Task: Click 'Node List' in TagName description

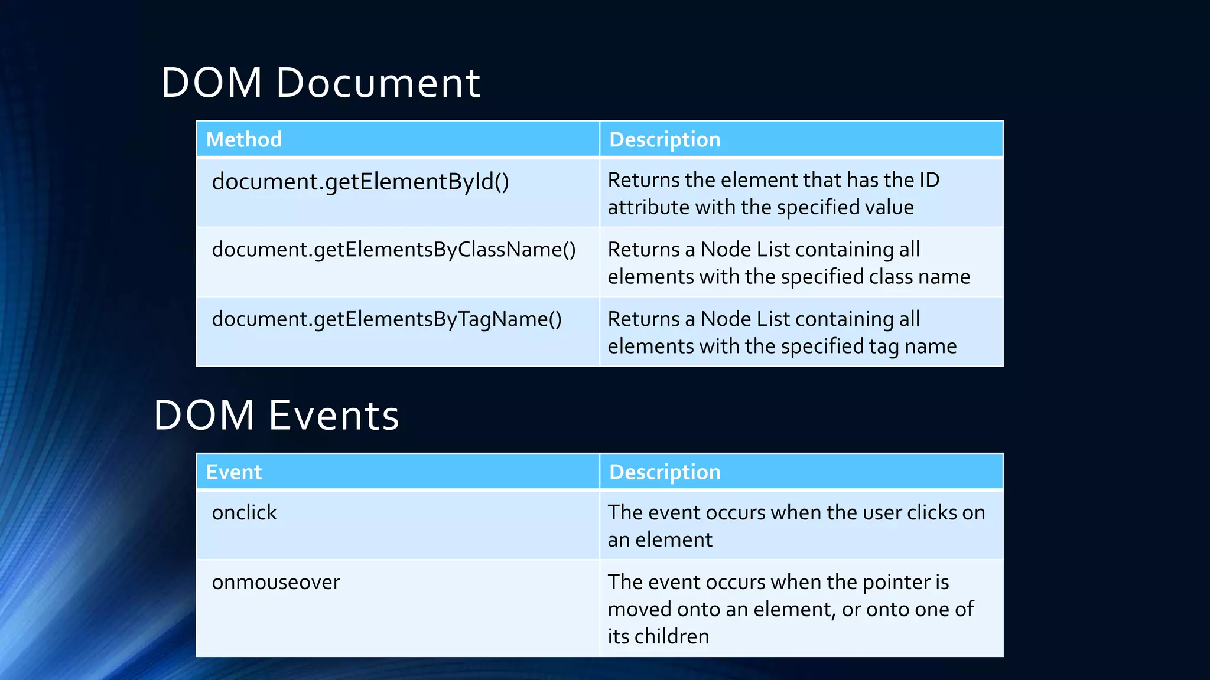Action: (x=744, y=319)
